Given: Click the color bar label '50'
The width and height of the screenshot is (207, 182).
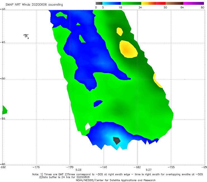Looking at the screenshot, I should pyautogui.click(x=165, y=7).
